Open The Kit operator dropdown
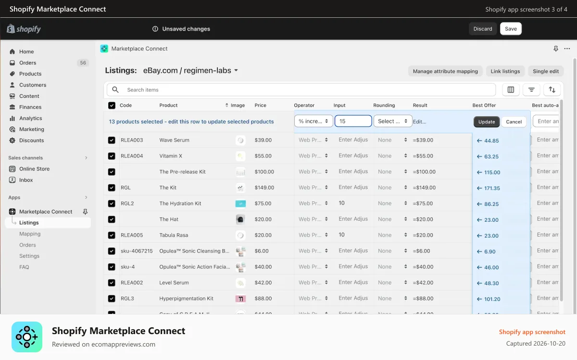This screenshot has height=360, width=577. coord(313,188)
